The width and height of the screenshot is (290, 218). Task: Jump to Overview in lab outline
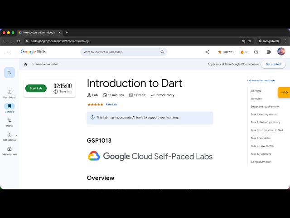(257, 99)
